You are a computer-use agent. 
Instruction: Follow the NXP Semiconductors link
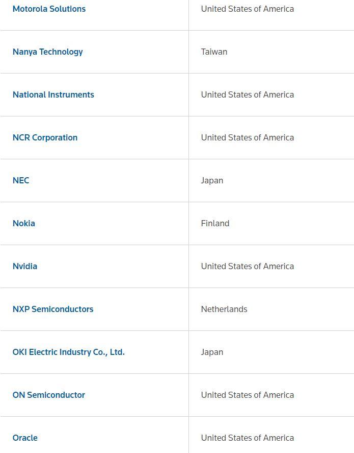coord(53,309)
